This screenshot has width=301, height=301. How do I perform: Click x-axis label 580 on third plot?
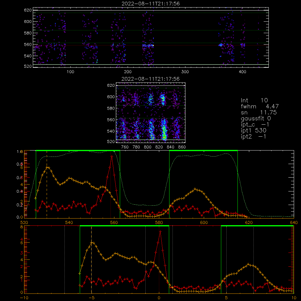[159, 222]
